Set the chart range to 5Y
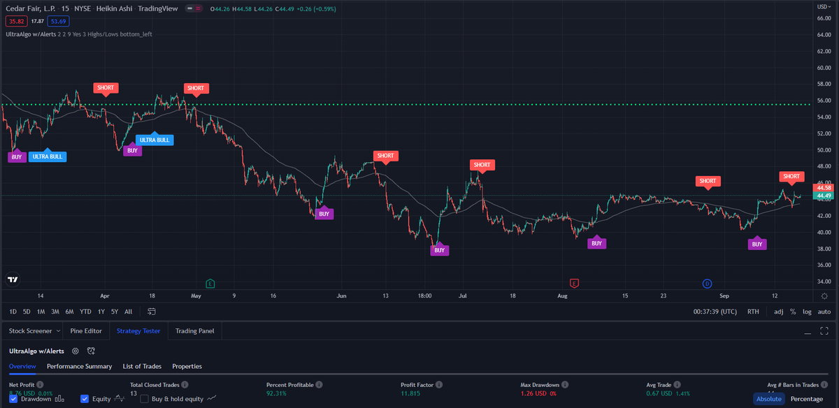839x408 pixels. pyautogui.click(x=115, y=312)
